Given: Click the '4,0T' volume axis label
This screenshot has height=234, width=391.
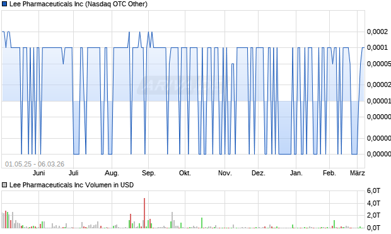Looking at the screenshot, I should [x=373, y=203].
